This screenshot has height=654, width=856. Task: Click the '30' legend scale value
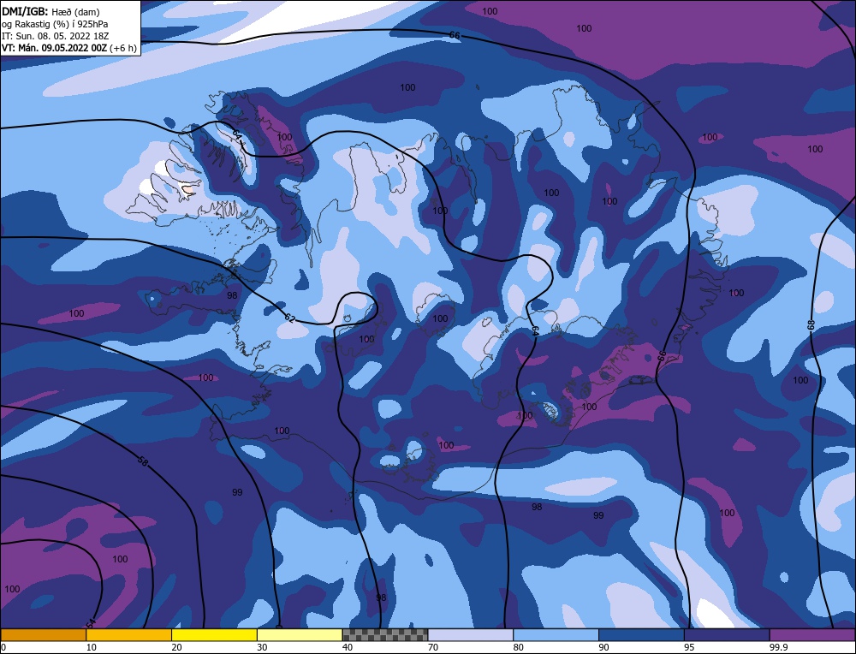coord(262,647)
